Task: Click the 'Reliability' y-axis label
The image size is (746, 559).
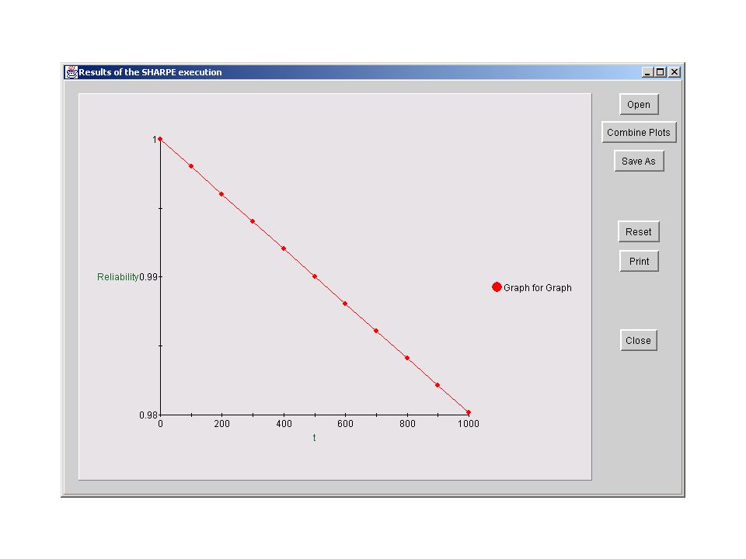Action: tap(117, 276)
